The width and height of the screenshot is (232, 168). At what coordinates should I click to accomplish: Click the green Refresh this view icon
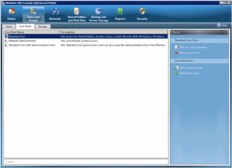point(176,73)
